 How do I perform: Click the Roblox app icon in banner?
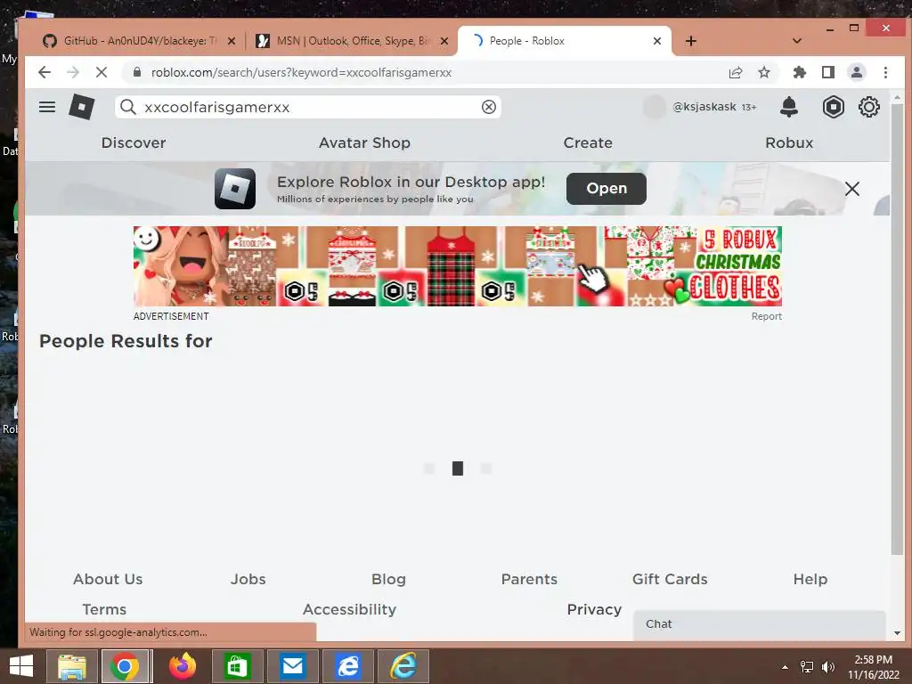(235, 189)
